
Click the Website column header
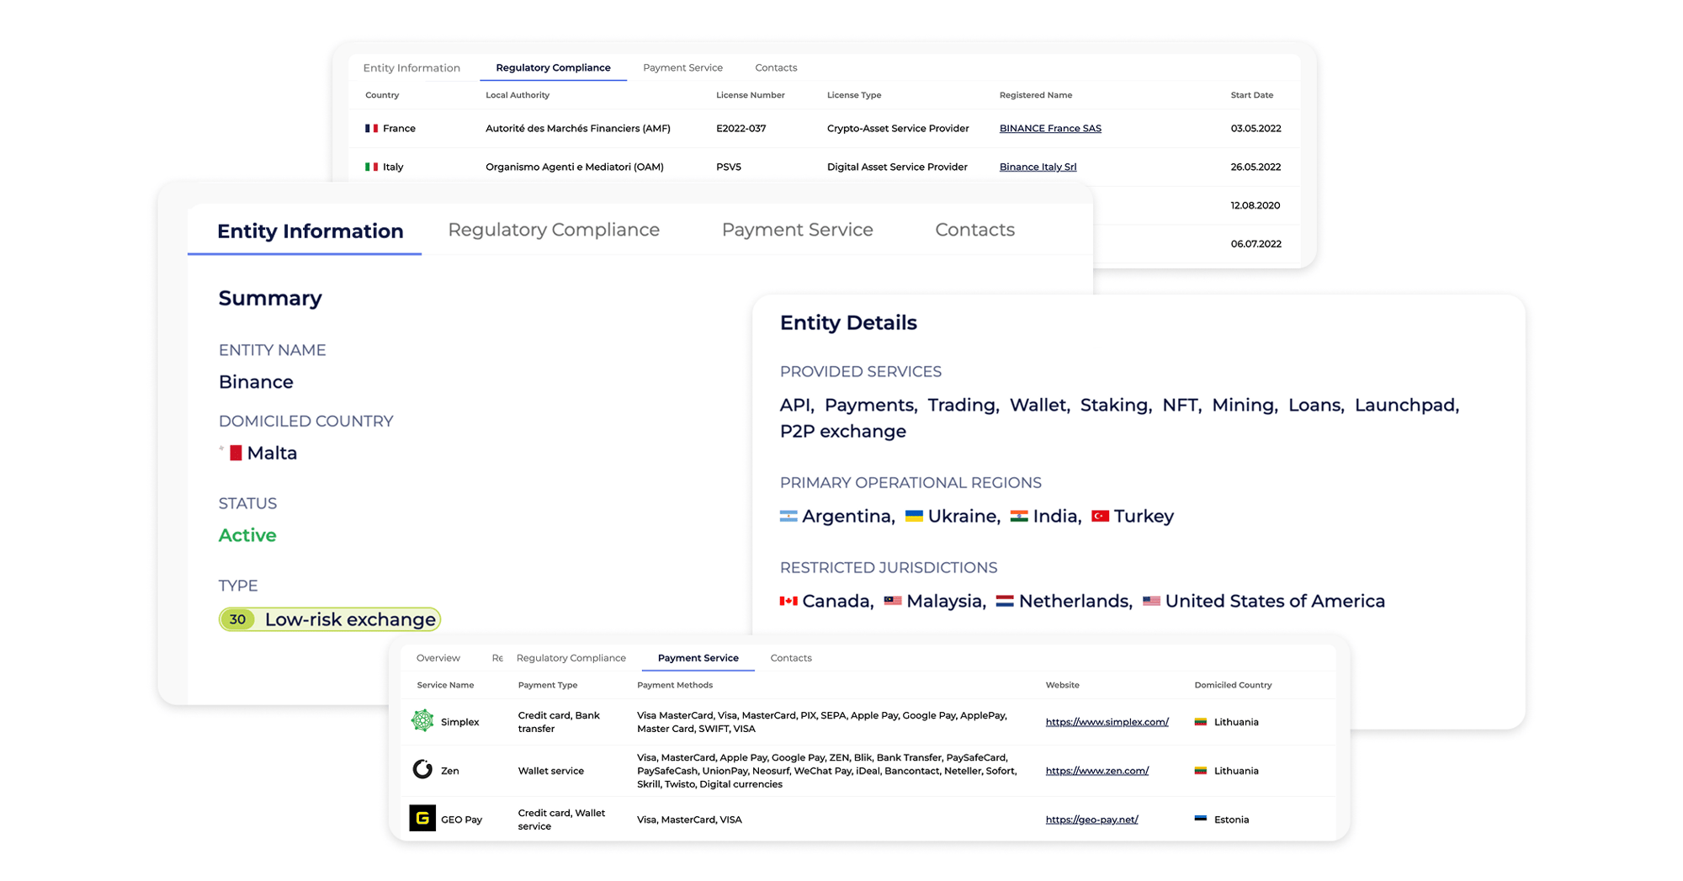1062,685
